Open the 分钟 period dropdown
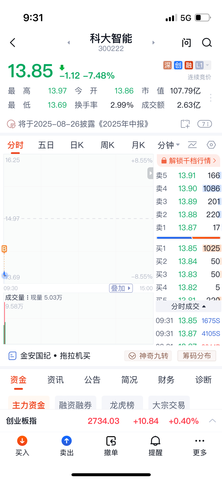Screen dimensions: 222x481 (x=169, y=145)
